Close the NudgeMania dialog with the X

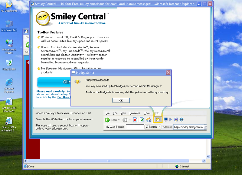(168, 72)
